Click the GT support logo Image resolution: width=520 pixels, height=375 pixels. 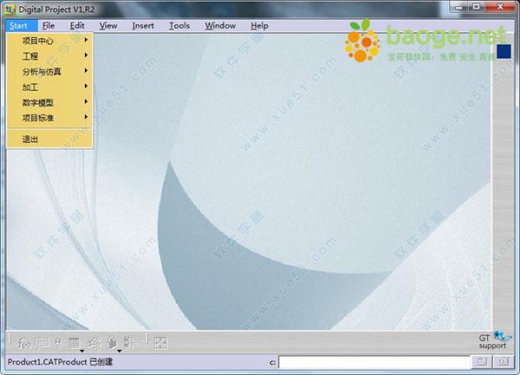(496, 340)
